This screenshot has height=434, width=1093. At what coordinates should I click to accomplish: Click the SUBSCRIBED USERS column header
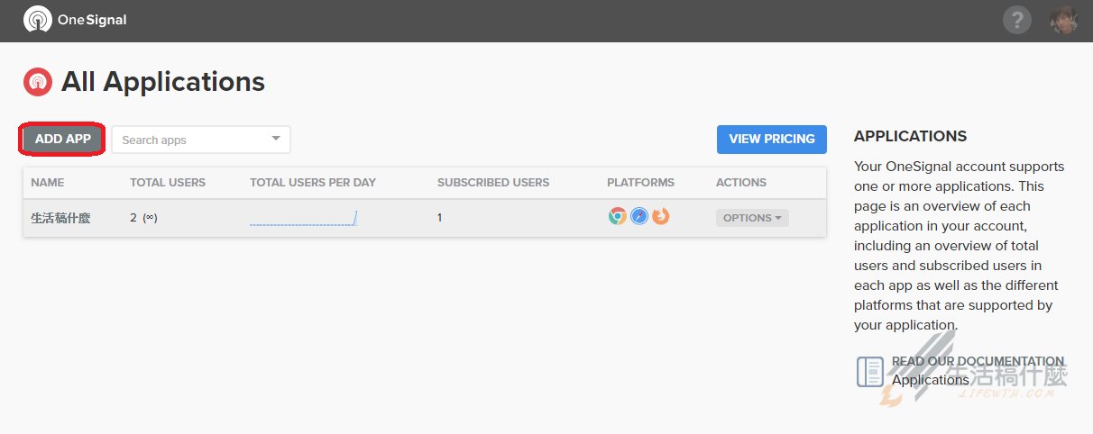493,183
